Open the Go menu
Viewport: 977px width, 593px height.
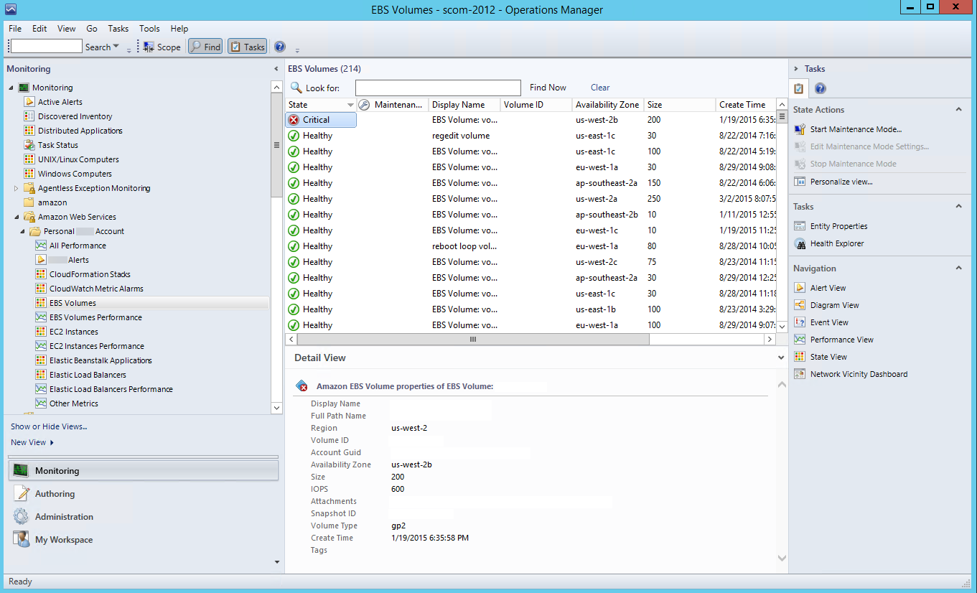click(x=92, y=29)
